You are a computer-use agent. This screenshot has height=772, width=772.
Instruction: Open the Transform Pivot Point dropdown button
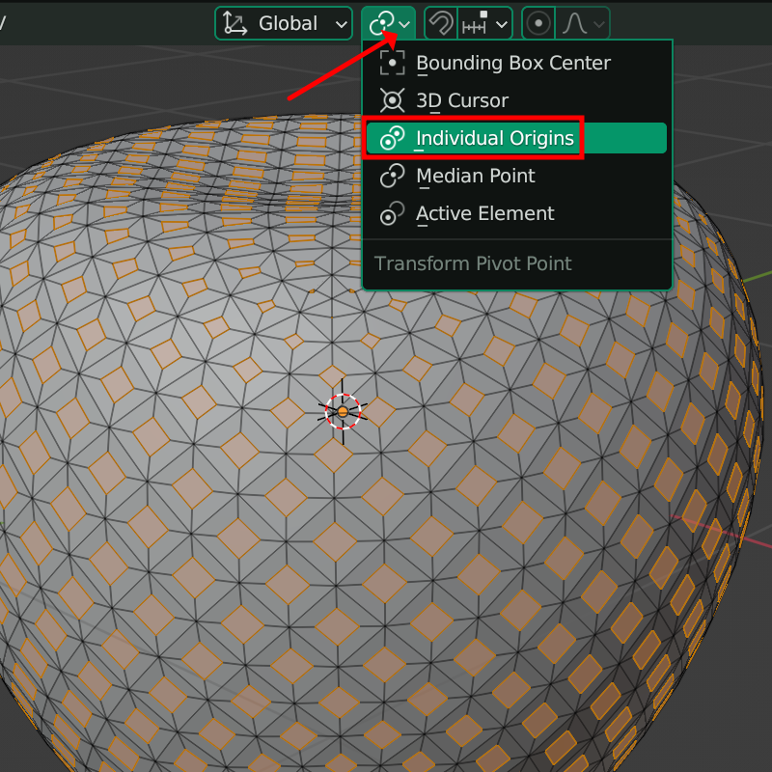click(389, 23)
